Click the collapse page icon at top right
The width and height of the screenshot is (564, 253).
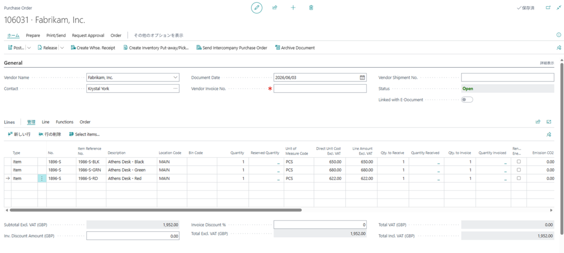coord(559,8)
